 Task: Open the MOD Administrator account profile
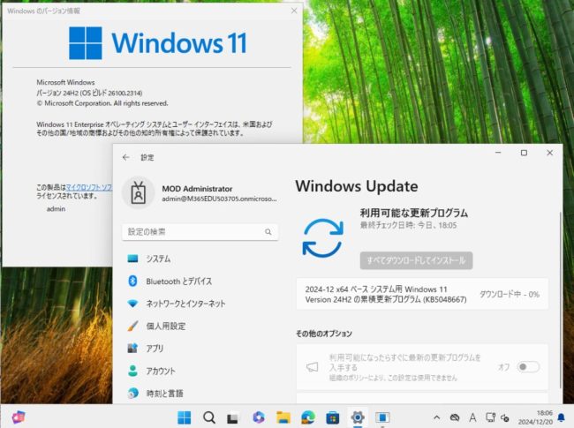200,192
